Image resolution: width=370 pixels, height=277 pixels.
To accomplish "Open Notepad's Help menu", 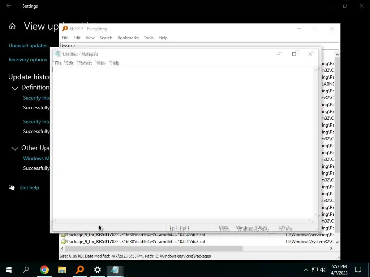I will [x=115, y=63].
